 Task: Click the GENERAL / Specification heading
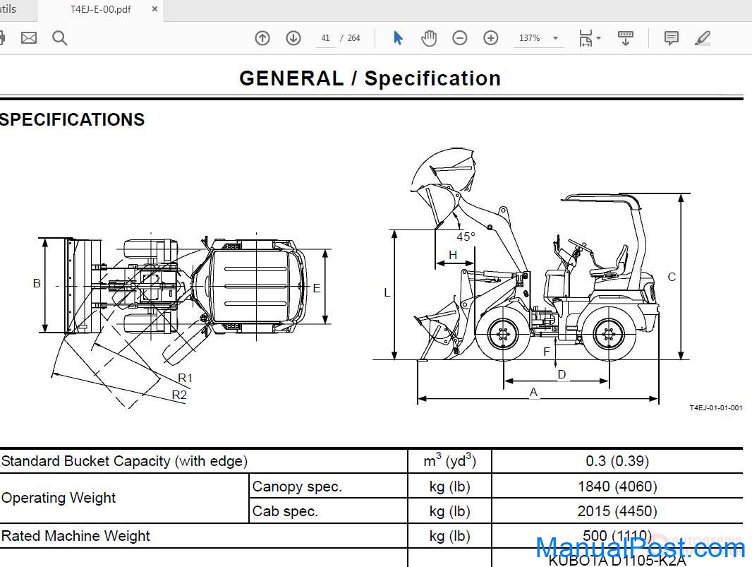click(x=370, y=78)
